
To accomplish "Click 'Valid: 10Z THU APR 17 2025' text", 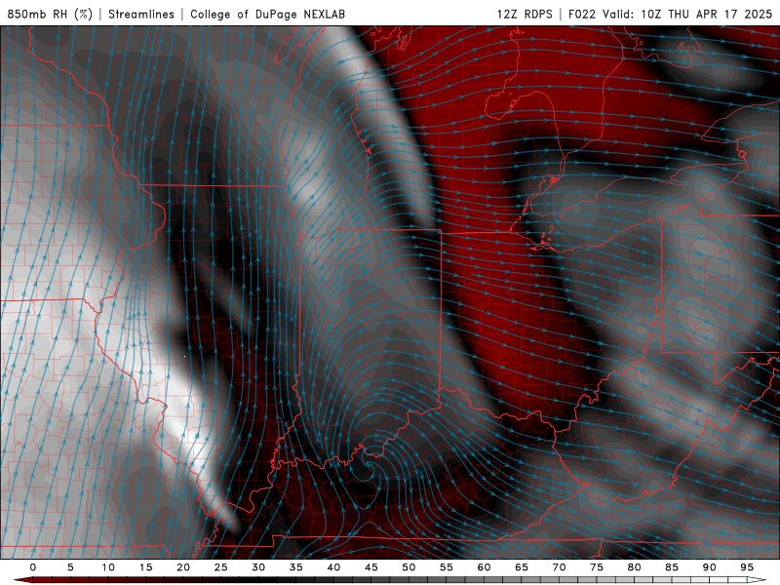I will pyautogui.click(x=687, y=14).
